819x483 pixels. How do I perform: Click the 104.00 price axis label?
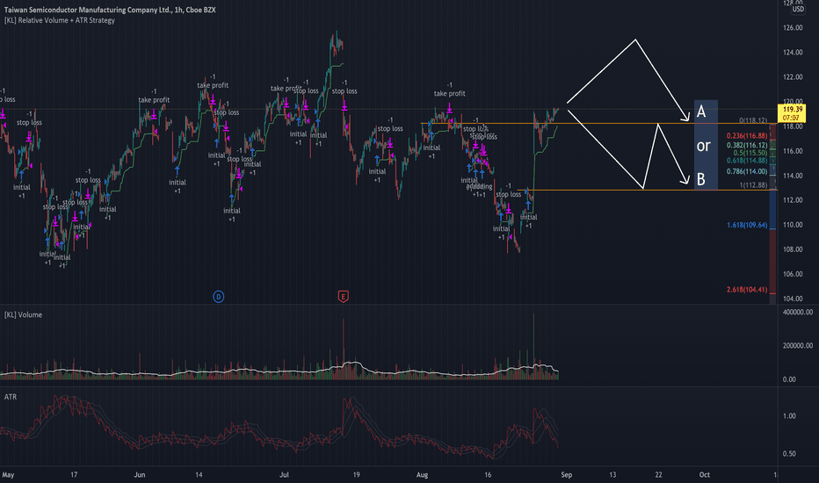[793, 299]
